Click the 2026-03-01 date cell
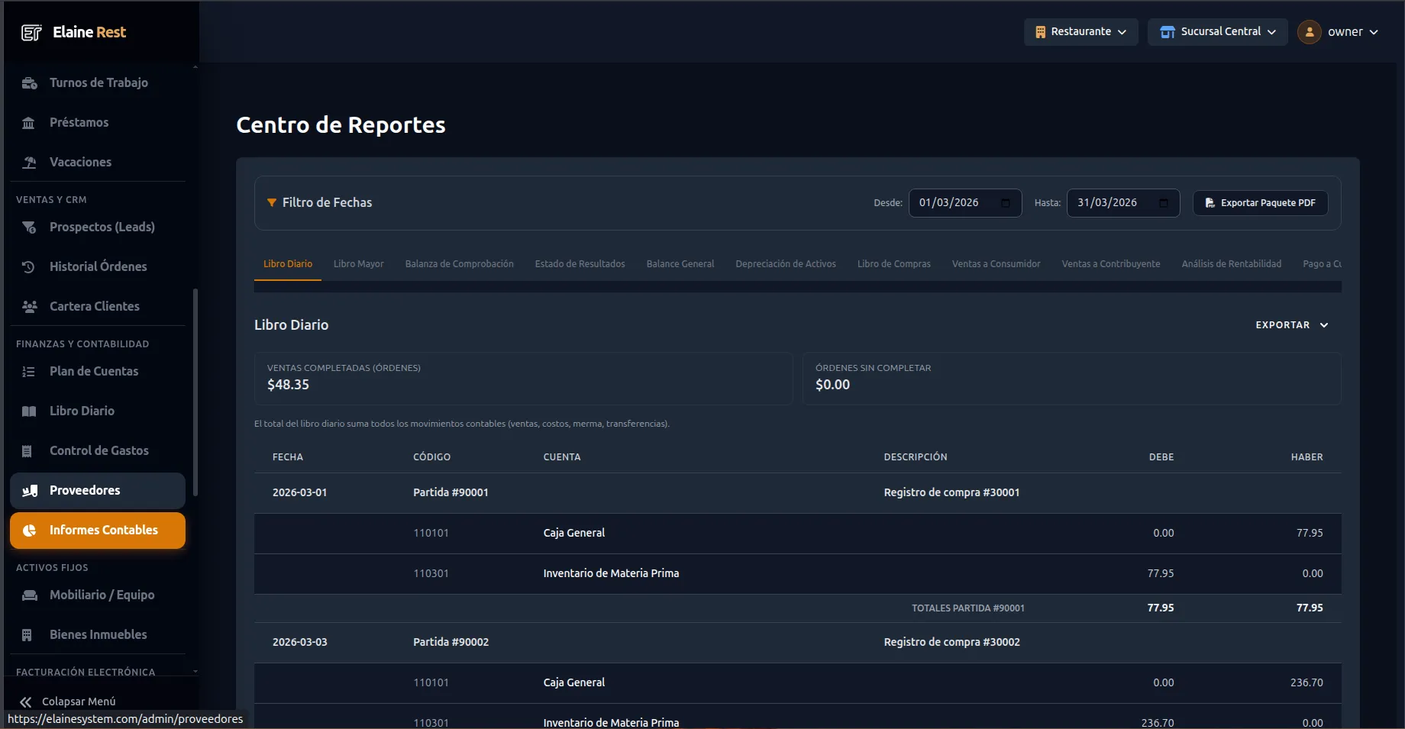1405x729 pixels. coord(299,493)
